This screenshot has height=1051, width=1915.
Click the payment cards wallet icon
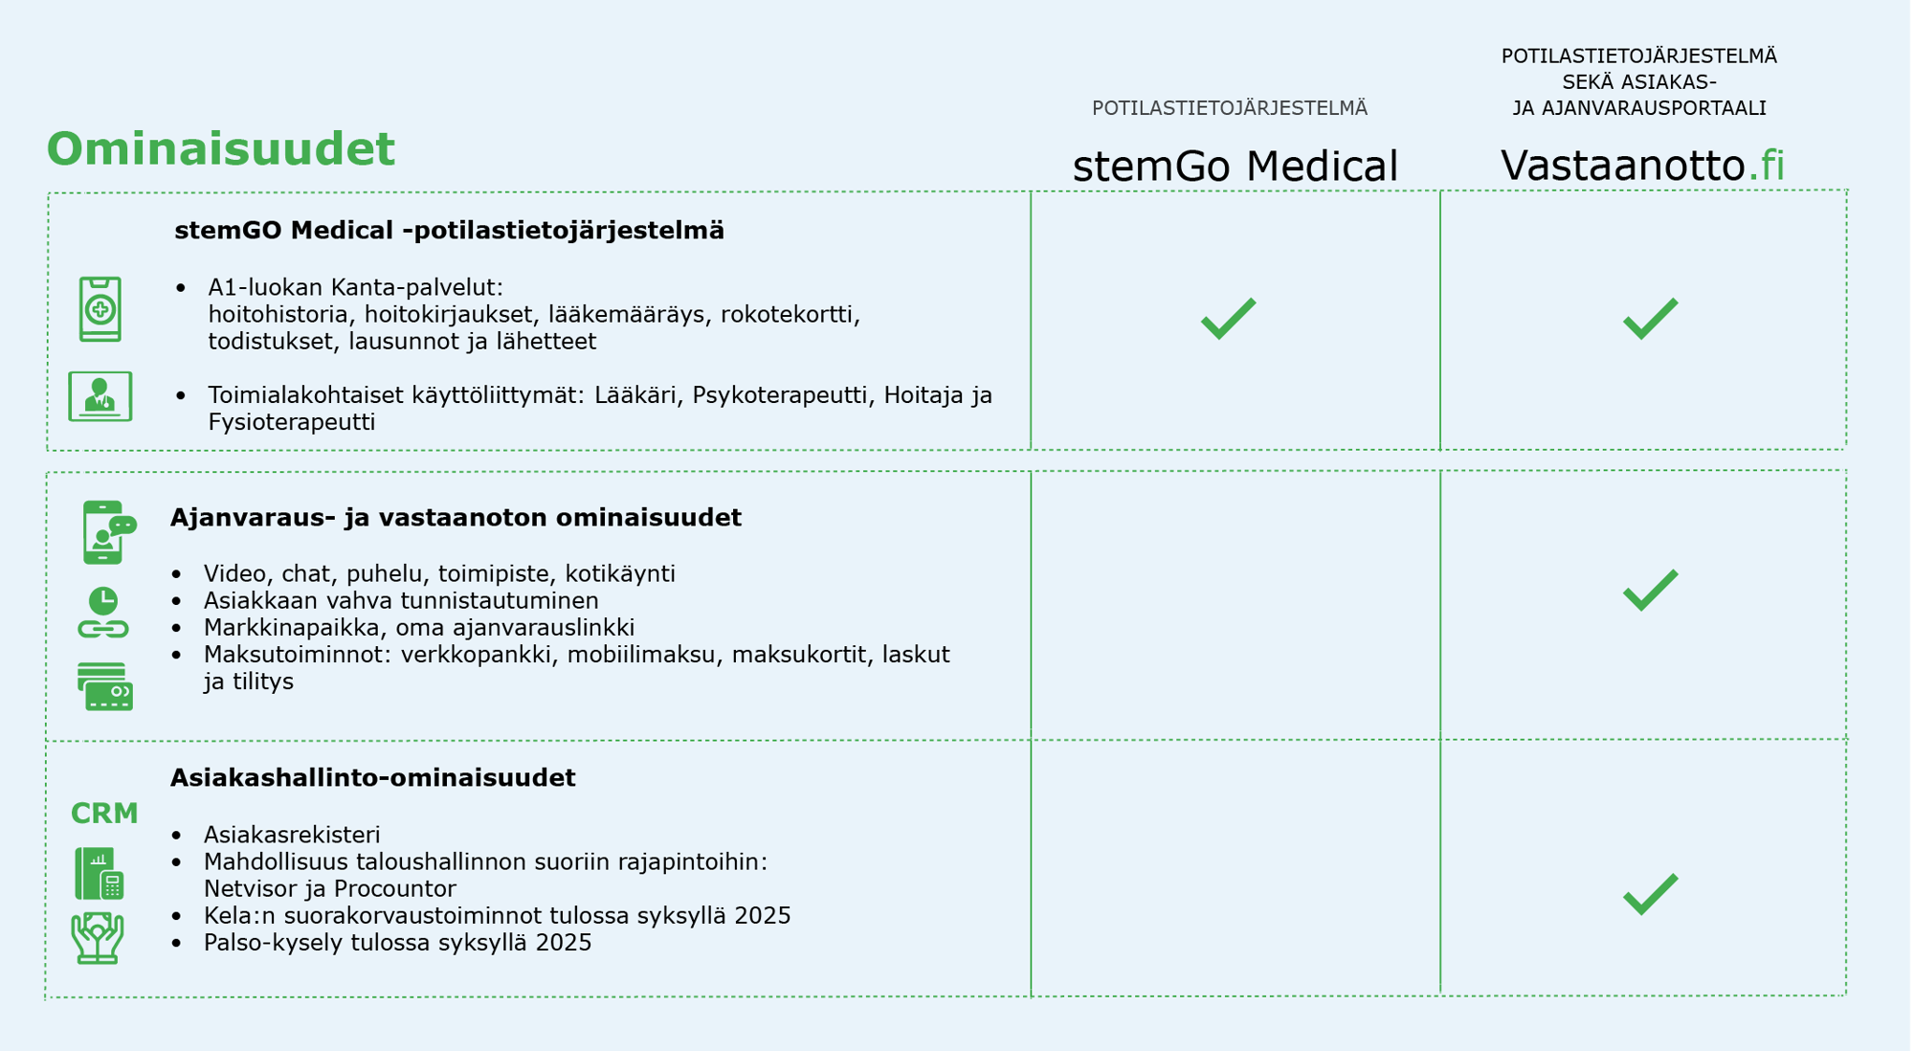[105, 686]
